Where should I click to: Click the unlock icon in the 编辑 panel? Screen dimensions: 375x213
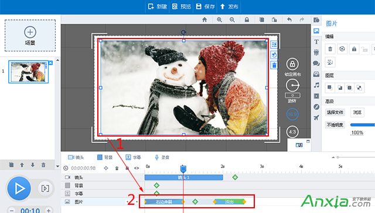[x=364, y=50]
